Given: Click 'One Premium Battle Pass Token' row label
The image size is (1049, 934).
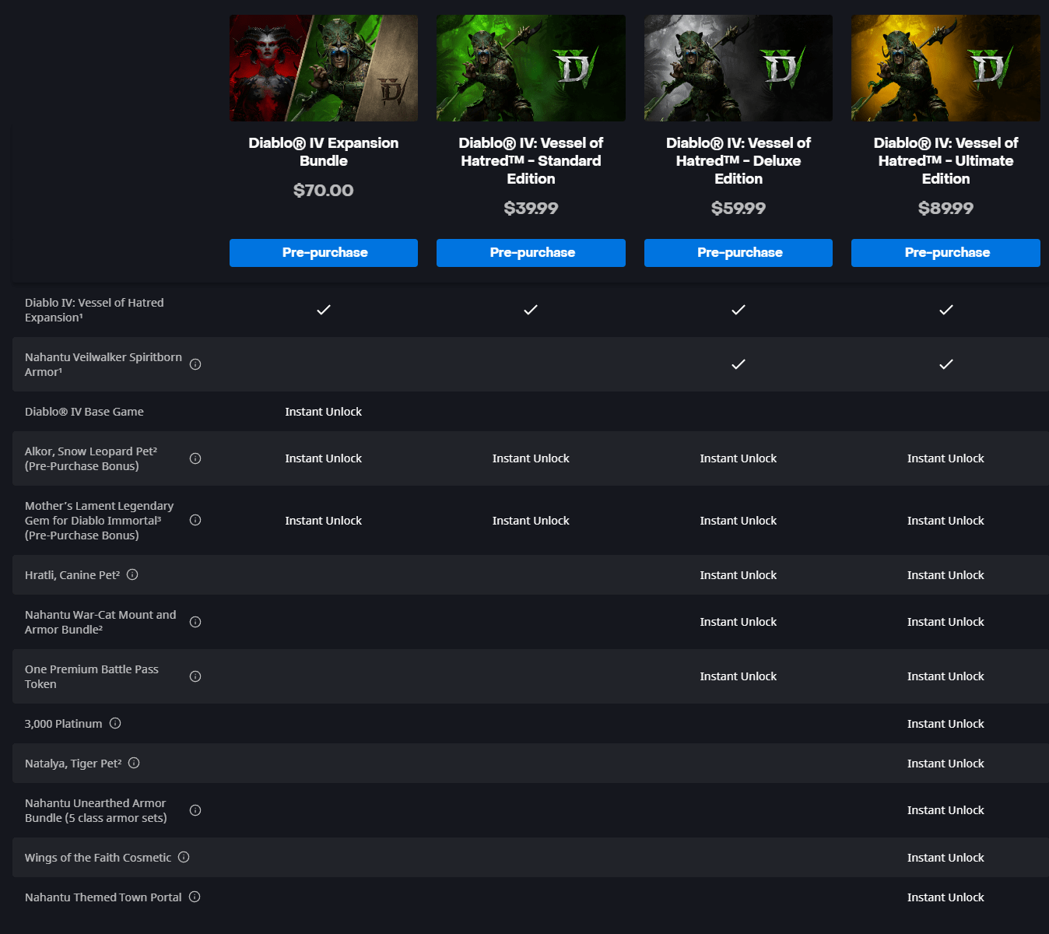Looking at the screenshot, I should (x=92, y=676).
